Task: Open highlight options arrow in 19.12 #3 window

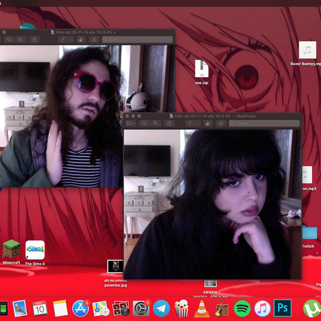Action: coord(198,123)
